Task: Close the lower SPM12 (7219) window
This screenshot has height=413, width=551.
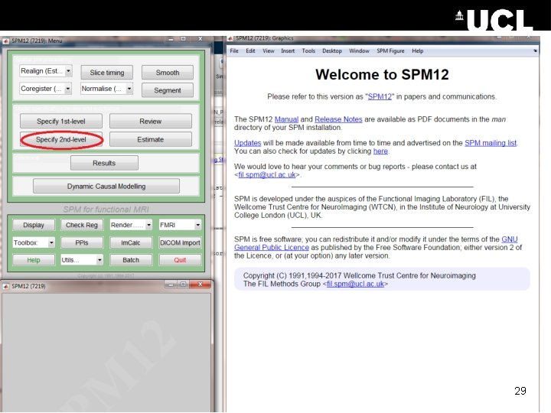Action: (200, 285)
